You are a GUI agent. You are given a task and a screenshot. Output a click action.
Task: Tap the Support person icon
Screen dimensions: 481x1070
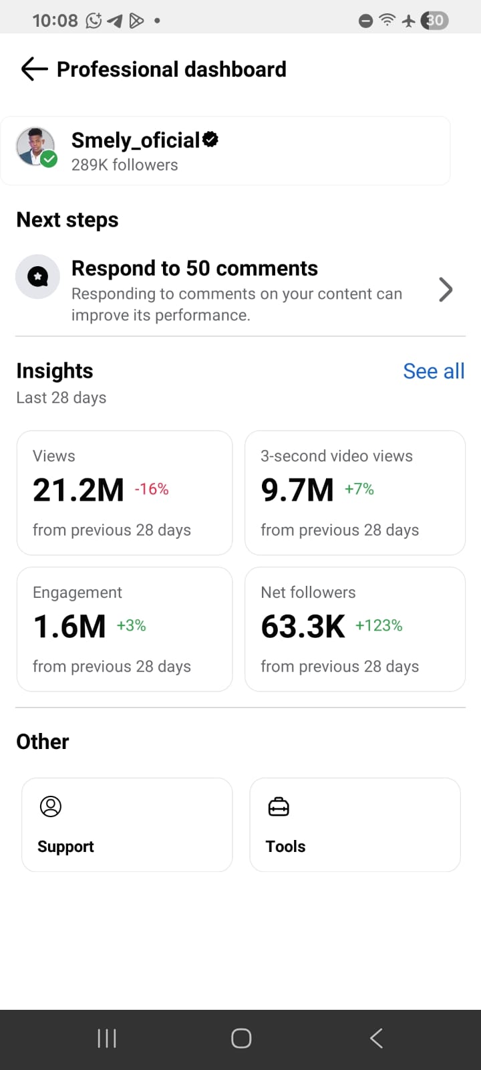(51, 807)
